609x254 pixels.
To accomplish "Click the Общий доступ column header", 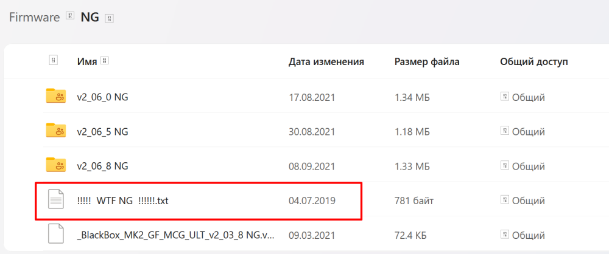I will 533,61.
